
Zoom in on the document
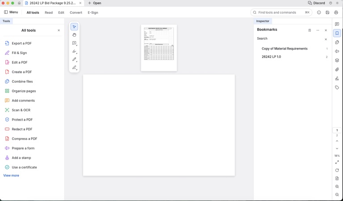(337, 187)
